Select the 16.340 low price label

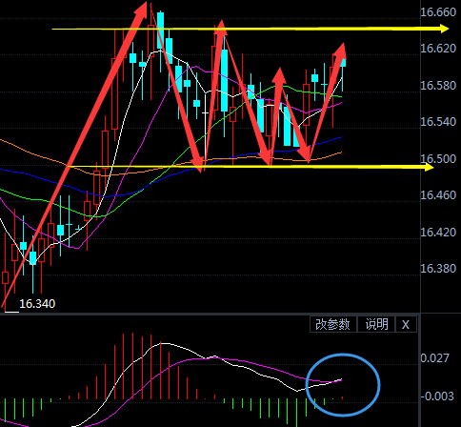coord(37,304)
